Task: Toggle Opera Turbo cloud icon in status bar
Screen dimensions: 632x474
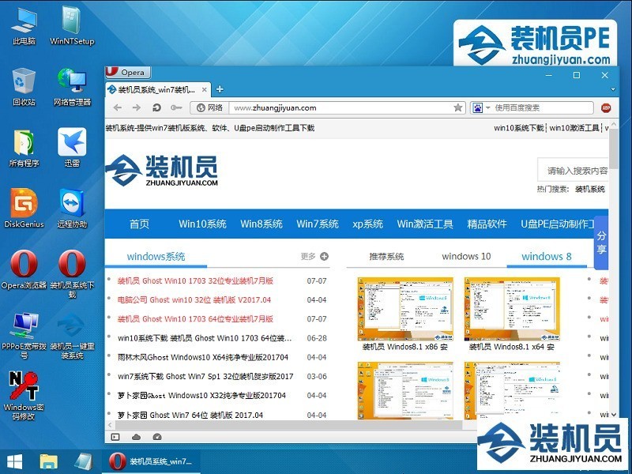Action: point(136,435)
